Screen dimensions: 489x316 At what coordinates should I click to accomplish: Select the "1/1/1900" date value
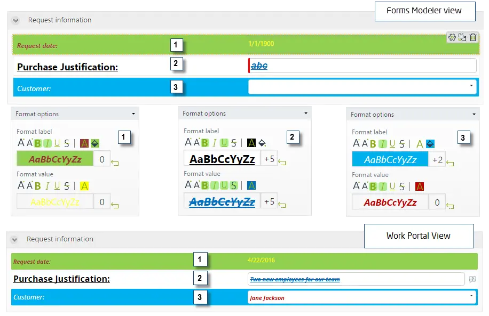click(x=261, y=44)
